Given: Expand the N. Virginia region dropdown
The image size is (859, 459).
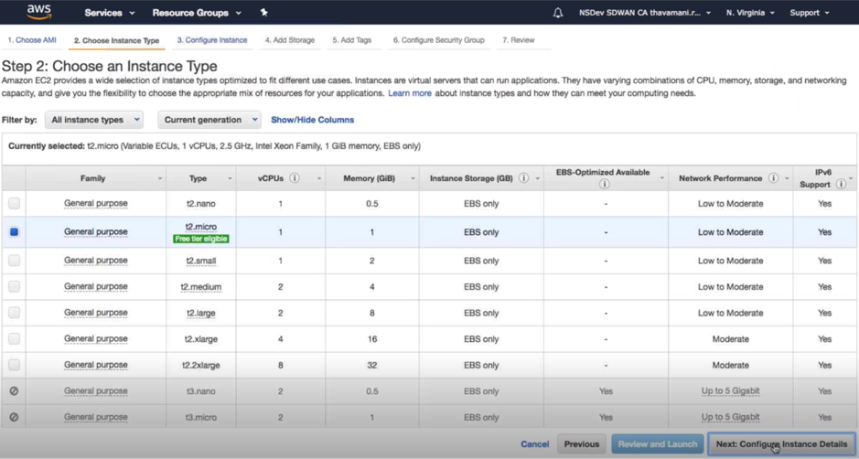Looking at the screenshot, I should pyautogui.click(x=750, y=13).
